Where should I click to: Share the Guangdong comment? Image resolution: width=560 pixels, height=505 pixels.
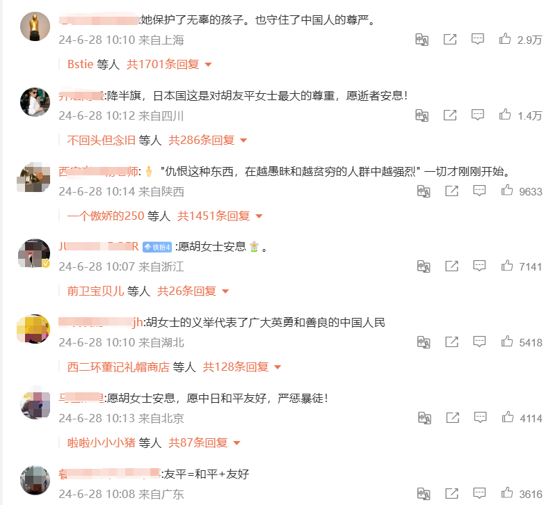coord(451,493)
